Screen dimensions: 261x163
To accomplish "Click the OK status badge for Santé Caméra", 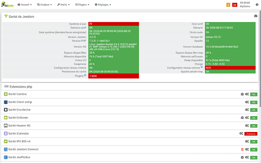I will (254, 95).
